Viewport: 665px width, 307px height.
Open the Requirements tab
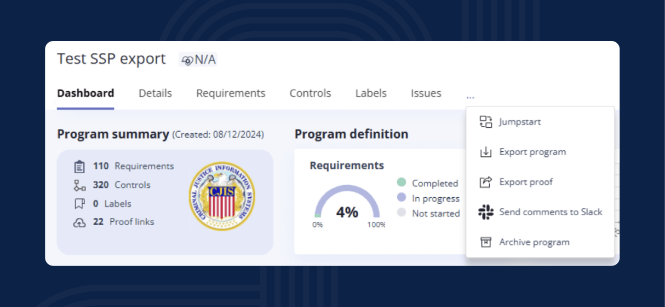point(231,93)
